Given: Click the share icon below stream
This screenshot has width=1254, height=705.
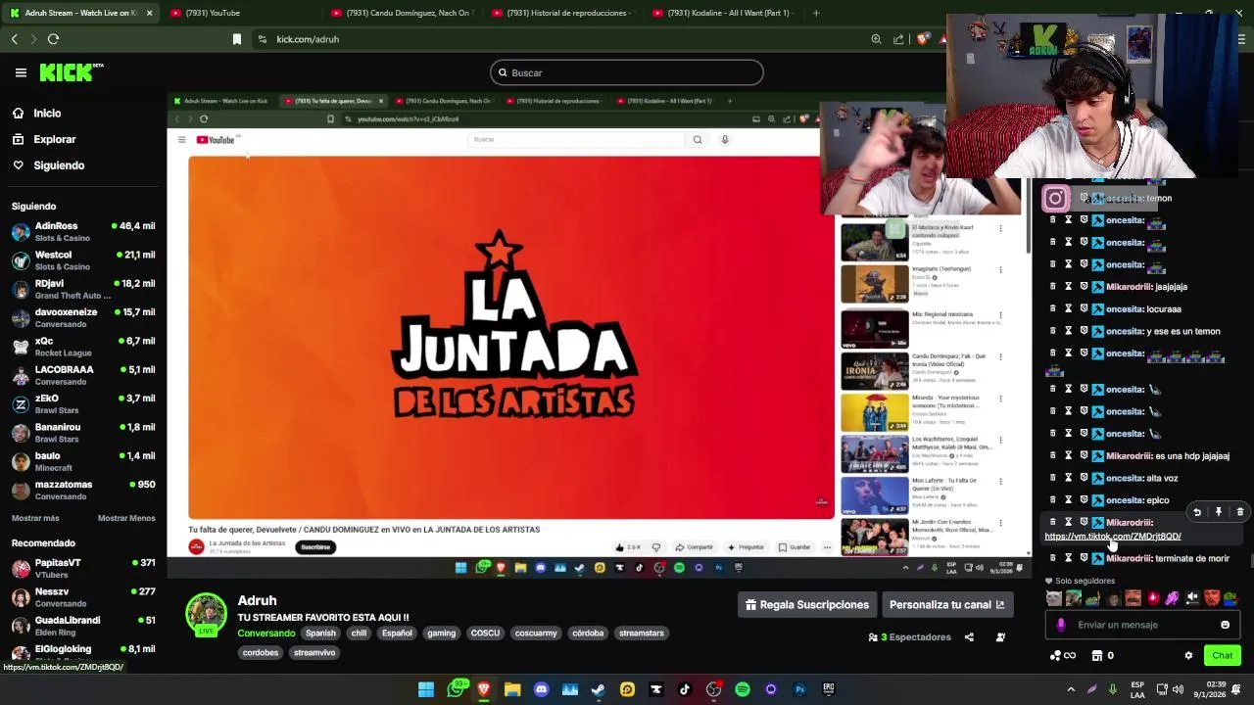Looking at the screenshot, I should coord(969,637).
